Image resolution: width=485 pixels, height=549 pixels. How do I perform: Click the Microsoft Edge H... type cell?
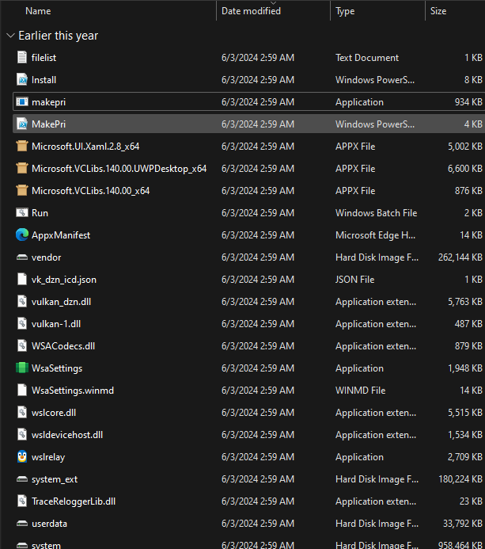[375, 235]
